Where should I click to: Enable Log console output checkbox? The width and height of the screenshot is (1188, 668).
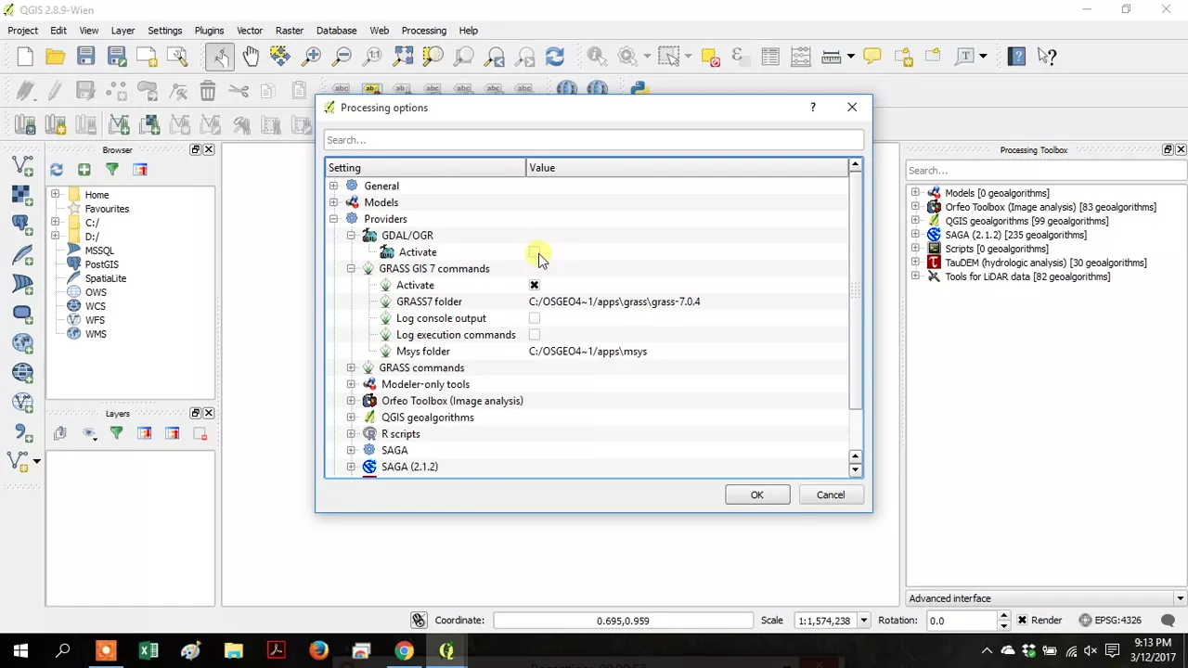(x=535, y=318)
